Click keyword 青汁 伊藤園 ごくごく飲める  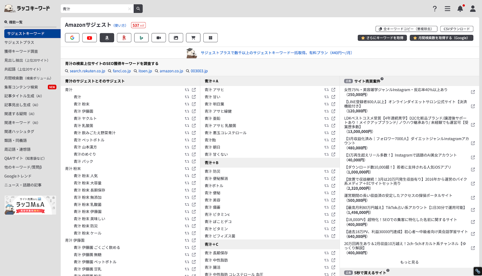click(97, 247)
